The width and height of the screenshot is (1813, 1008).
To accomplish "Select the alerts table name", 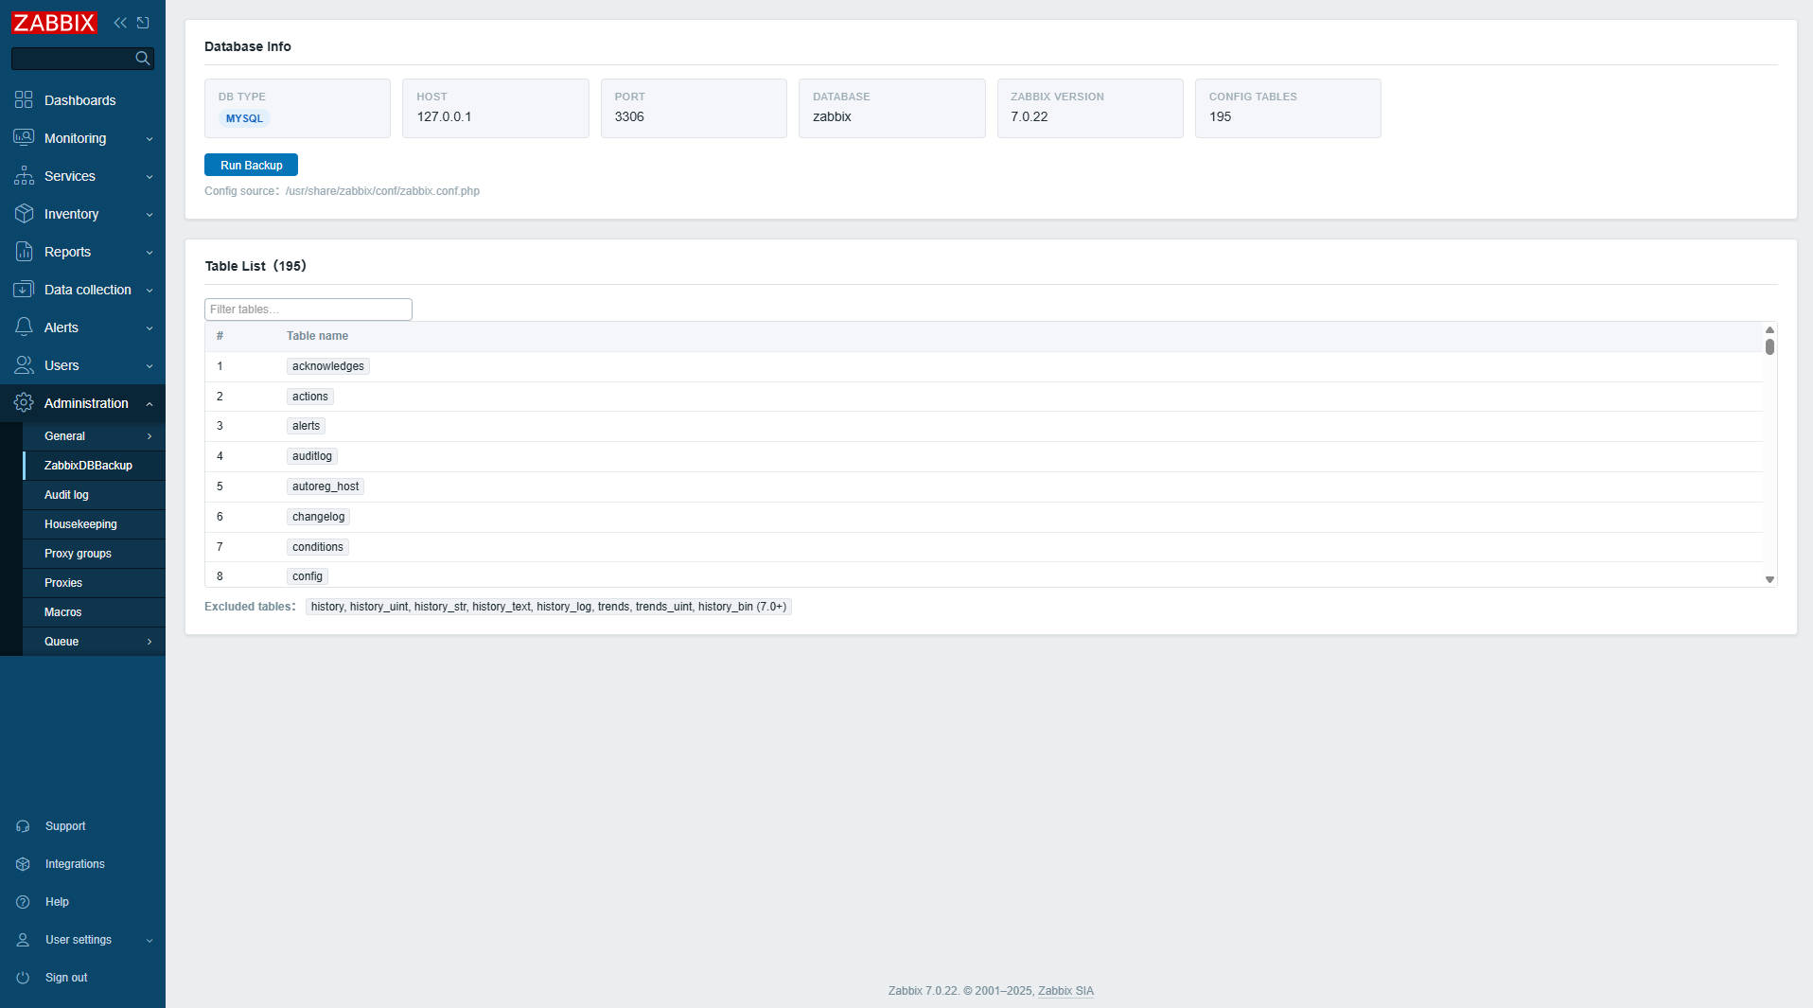I will 306,426.
